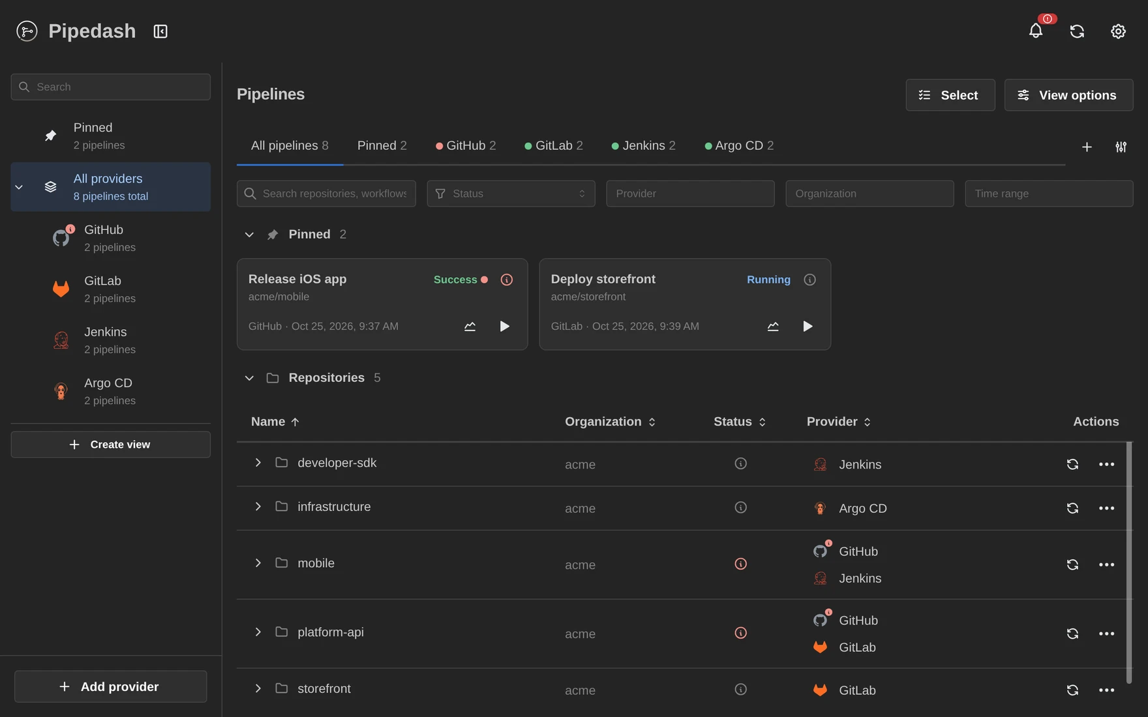Click Add provider button

pyautogui.click(x=111, y=686)
